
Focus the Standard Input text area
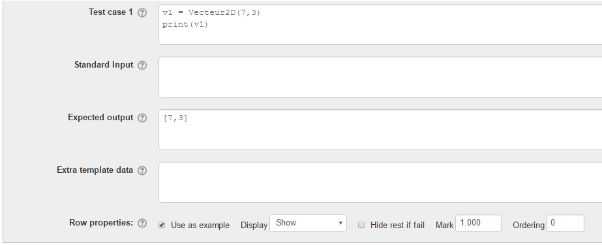click(380, 77)
